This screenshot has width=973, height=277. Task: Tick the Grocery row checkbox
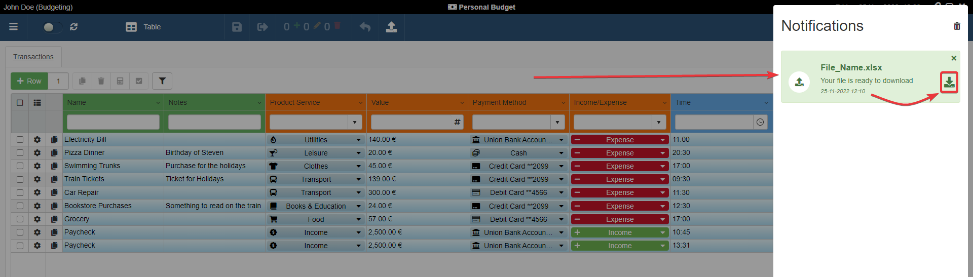click(x=20, y=219)
